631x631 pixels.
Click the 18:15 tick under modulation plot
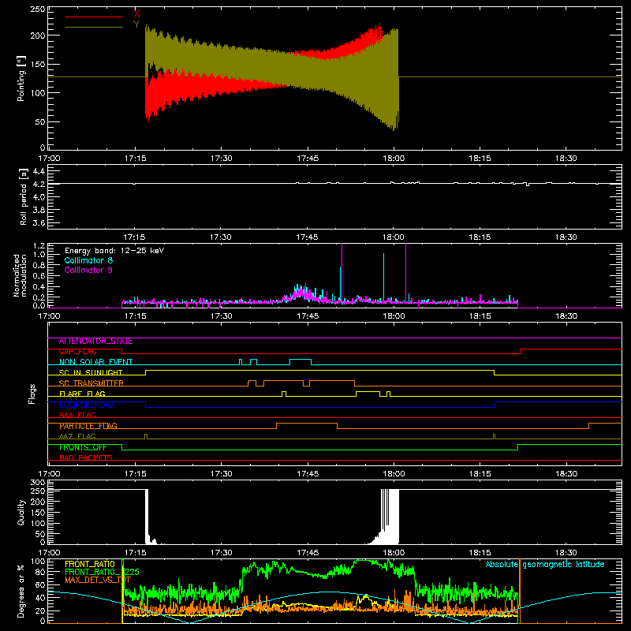pyautogui.click(x=480, y=316)
